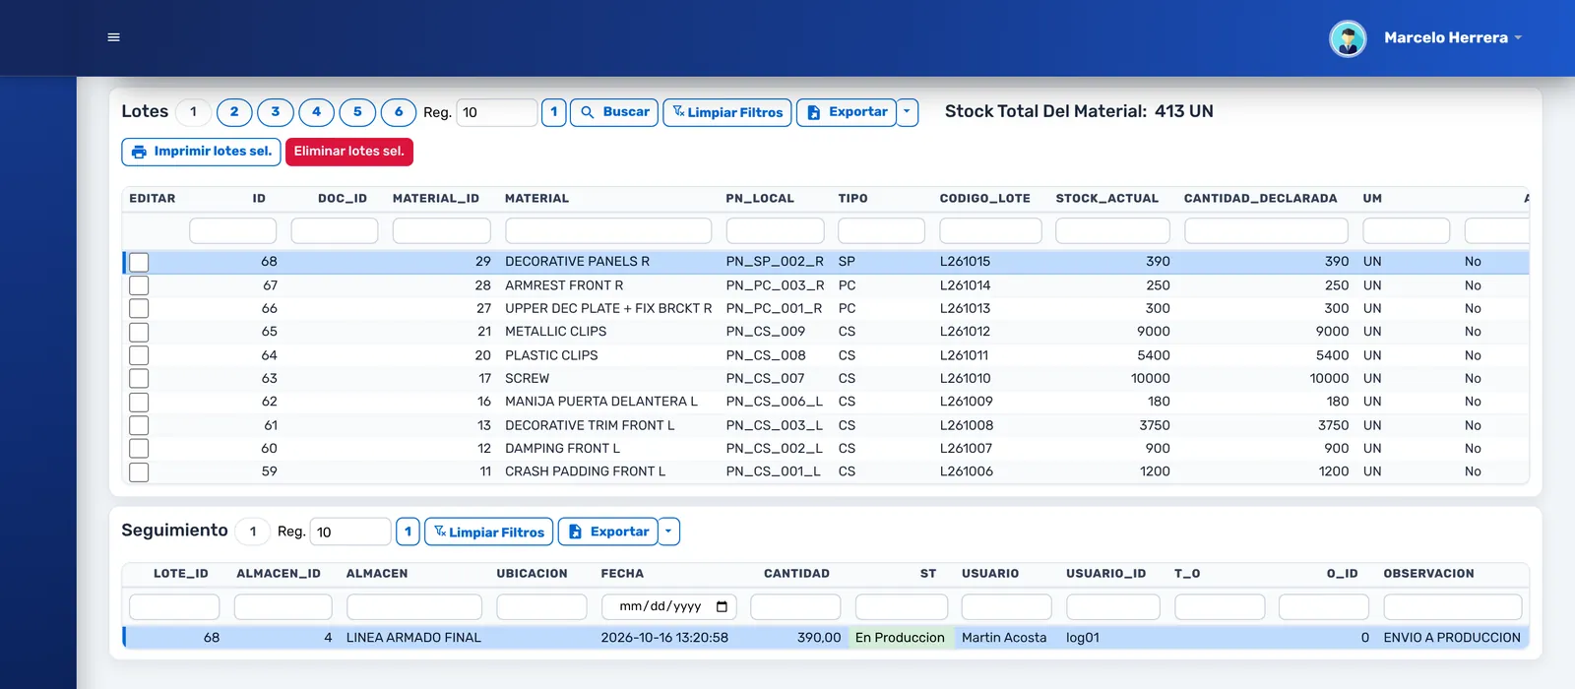The height and width of the screenshot is (689, 1575).
Task: Expand the Seguimiento Exportar dropdown arrow
Action: [669, 532]
